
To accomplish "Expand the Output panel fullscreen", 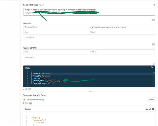I will pos(153,109).
